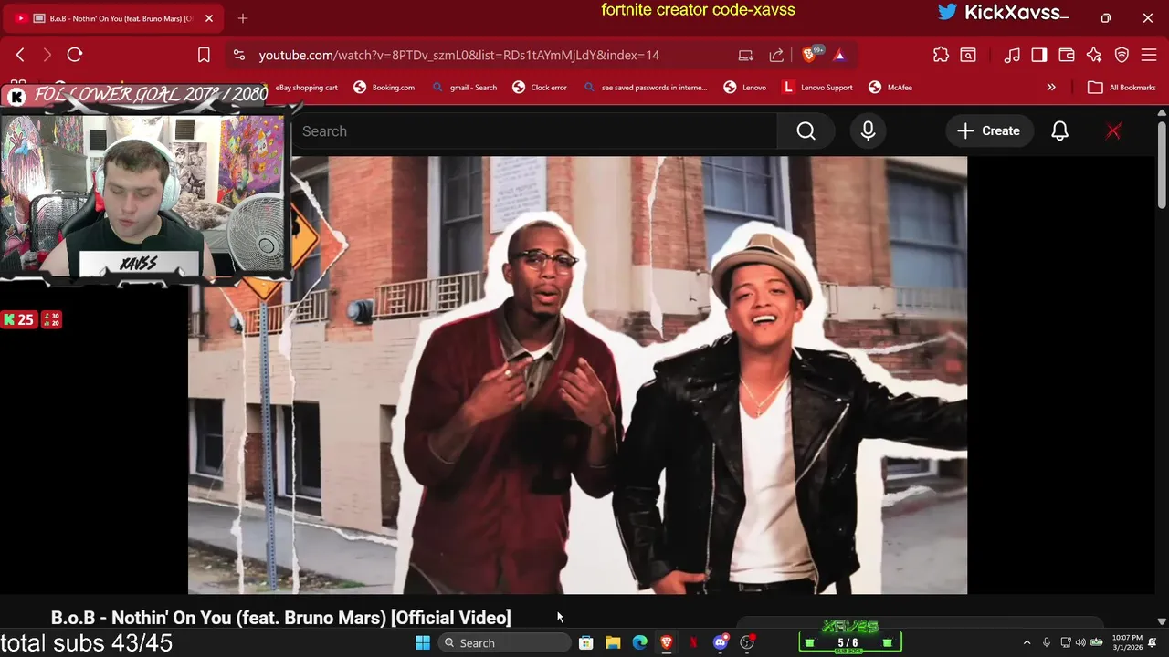The height and width of the screenshot is (657, 1169).
Task: Open YouTube notifications bell
Action: (x=1059, y=131)
